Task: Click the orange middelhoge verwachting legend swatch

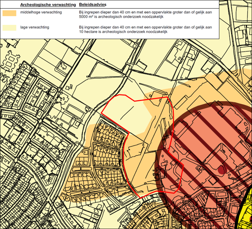Action: [x=9, y=13]
